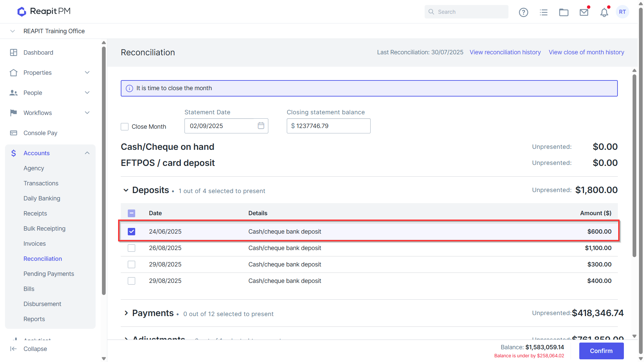Image resolution: width=644 pixels, height=362 pixels.
Task: Tick the Close Month checkbox
Action: [124, 127]
